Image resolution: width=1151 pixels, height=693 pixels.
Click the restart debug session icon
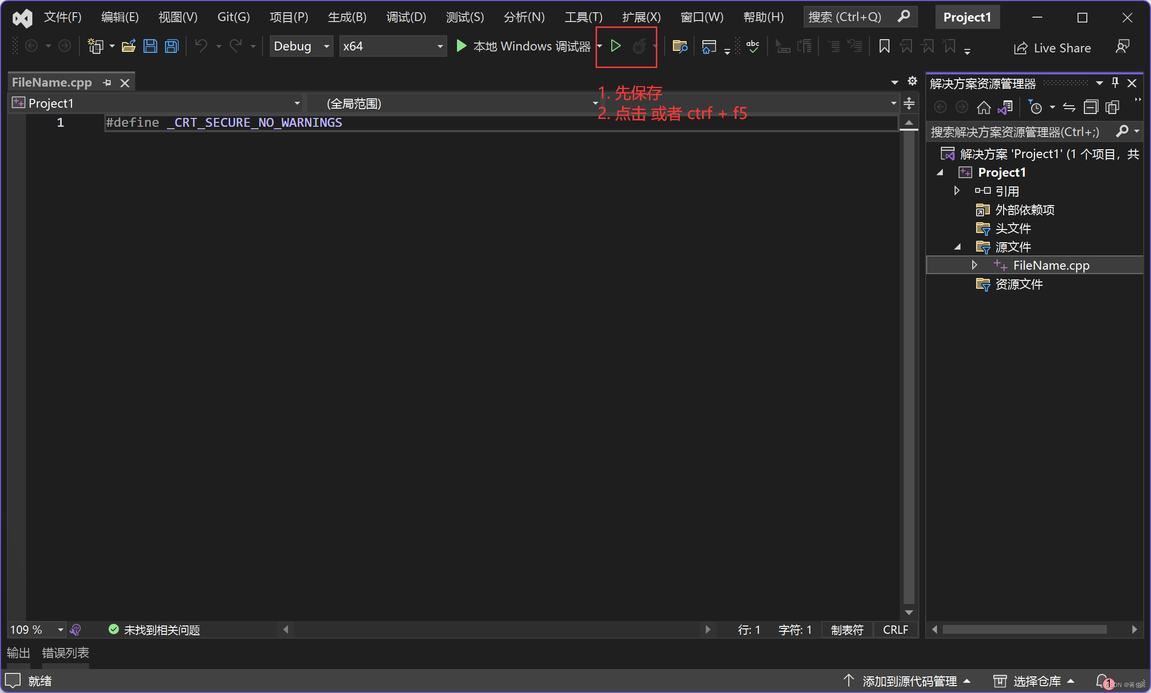641,46
